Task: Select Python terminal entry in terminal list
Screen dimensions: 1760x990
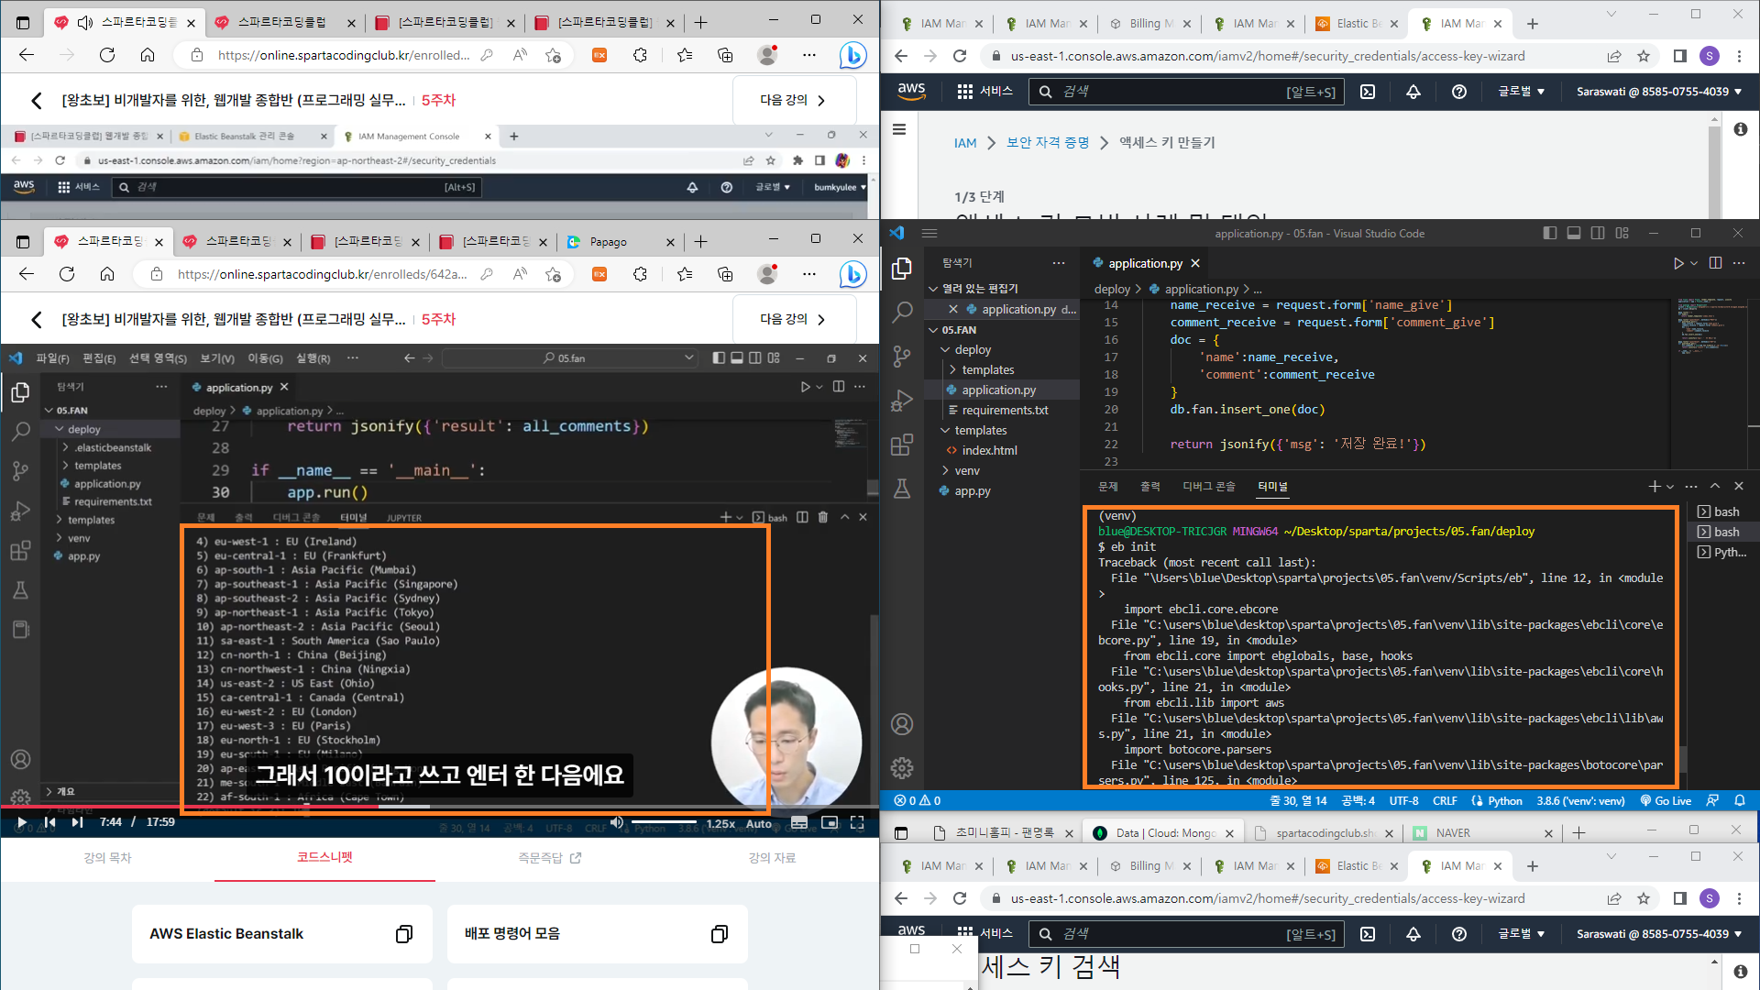Action: [1722, 553]
